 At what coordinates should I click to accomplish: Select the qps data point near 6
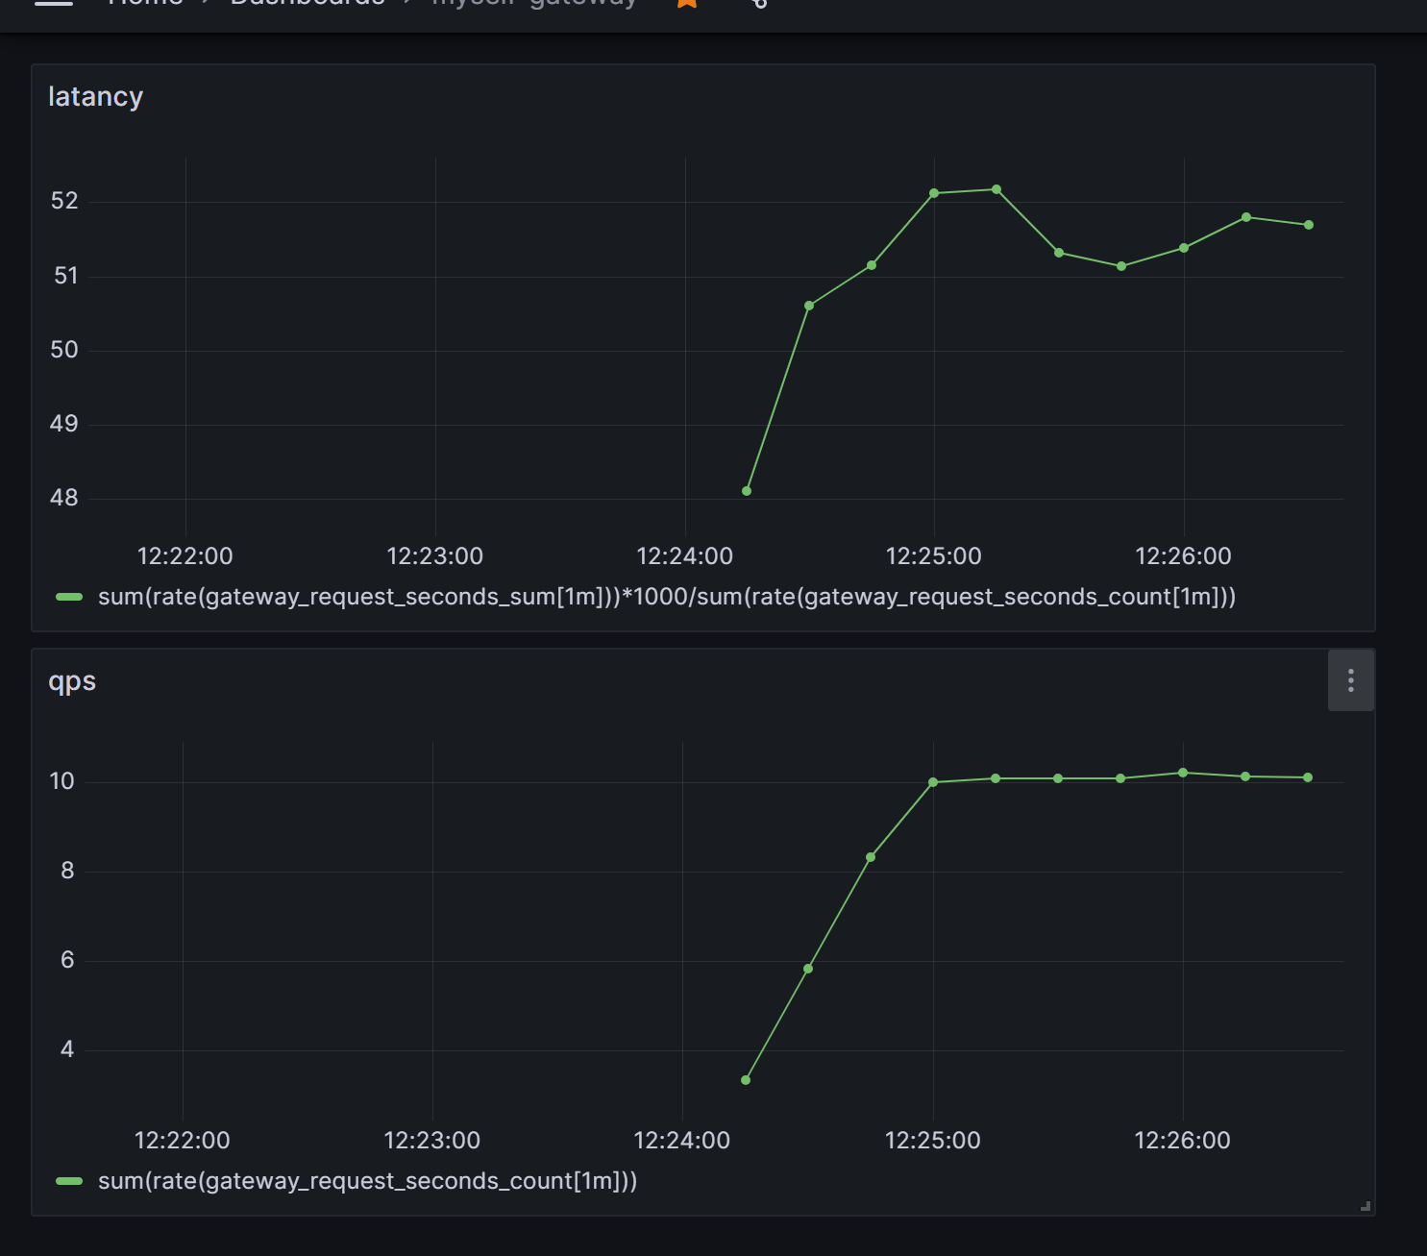(808, 969)
